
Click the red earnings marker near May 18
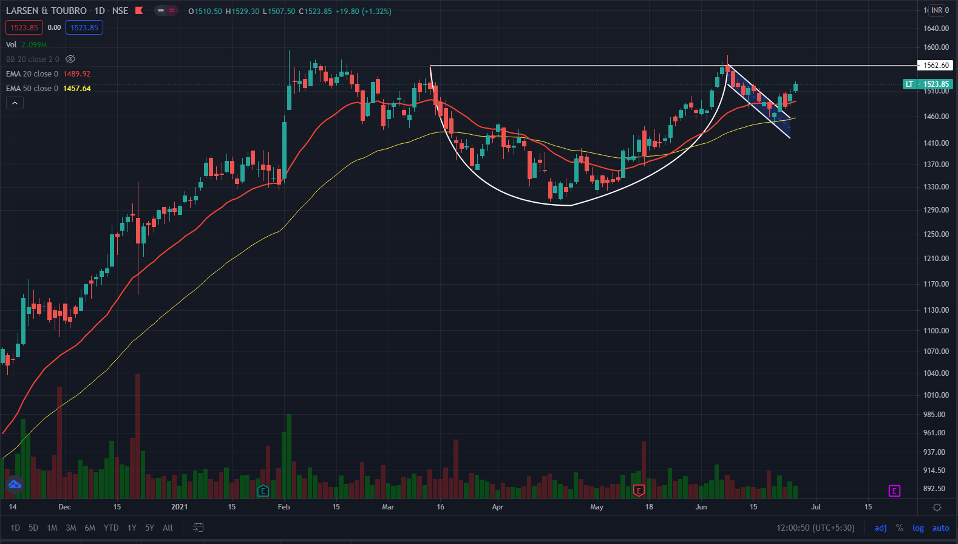click(638, 491)
